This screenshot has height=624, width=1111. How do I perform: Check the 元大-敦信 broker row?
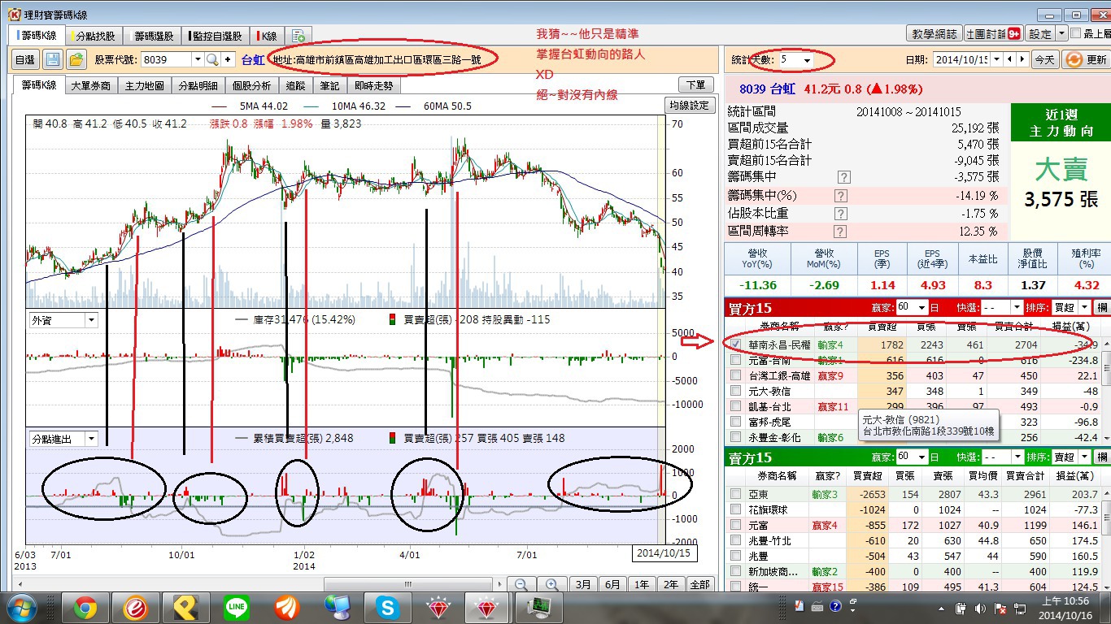coord(736,391)
